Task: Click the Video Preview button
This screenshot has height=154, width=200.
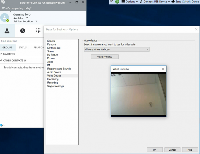Action: coord(104,57)
